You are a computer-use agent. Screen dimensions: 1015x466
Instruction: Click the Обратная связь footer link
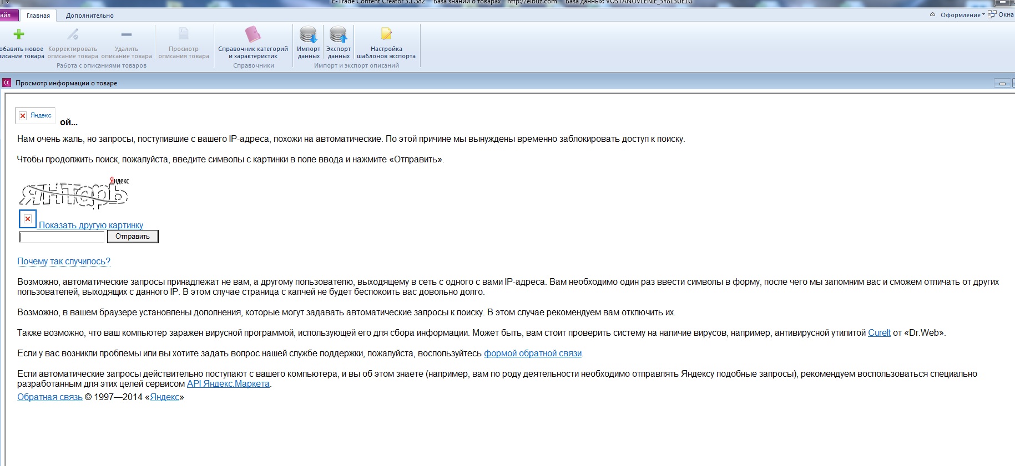point(50,397)
